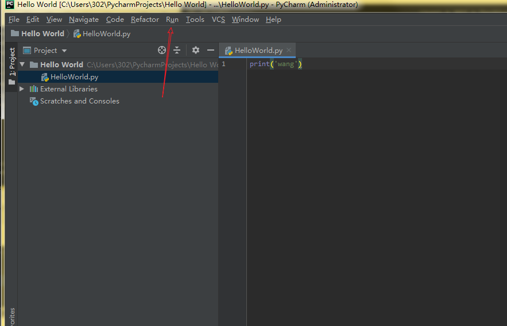Open the Code menu
Screen dimensions: 507x326
tap(115, 20)
